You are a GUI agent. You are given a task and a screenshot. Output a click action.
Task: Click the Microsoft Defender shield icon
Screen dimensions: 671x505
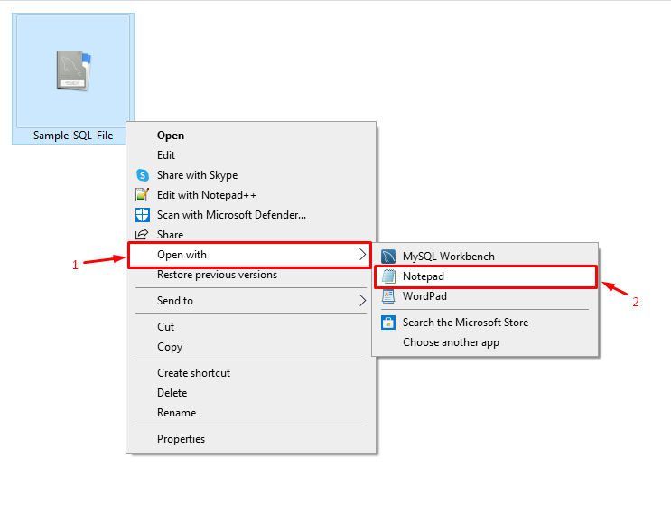point(142,215)
